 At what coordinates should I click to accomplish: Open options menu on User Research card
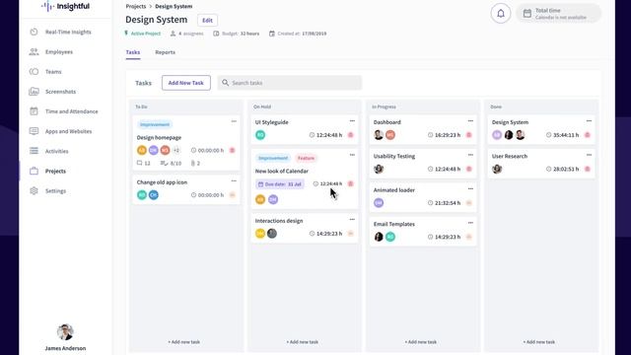pos(589,155)
